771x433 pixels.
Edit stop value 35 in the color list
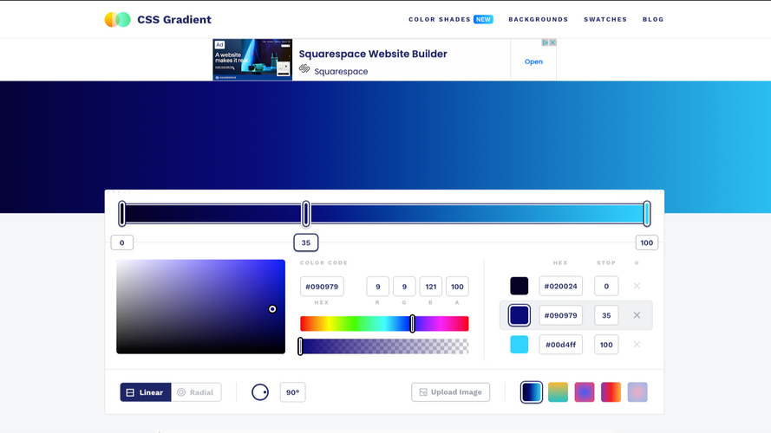[606, 315]
